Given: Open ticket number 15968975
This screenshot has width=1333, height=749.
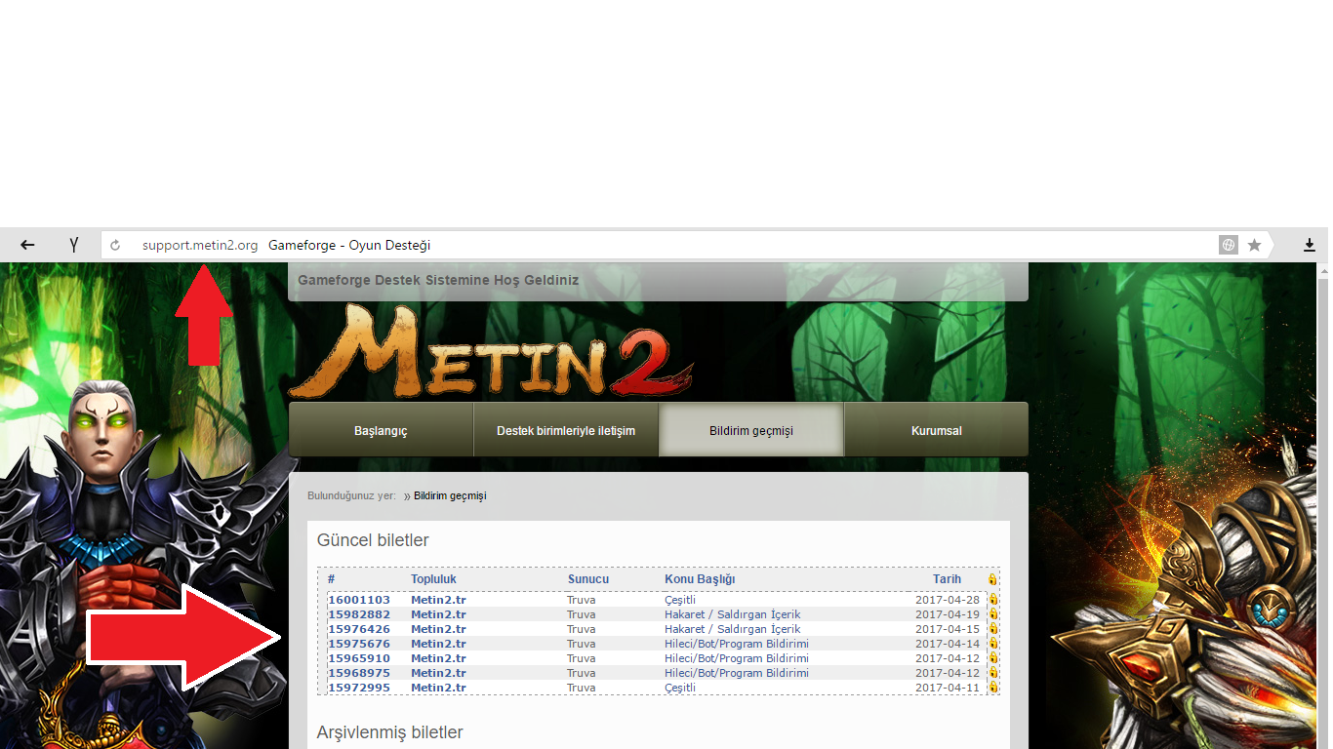Looking at the screenshot, I should (359, 673).
